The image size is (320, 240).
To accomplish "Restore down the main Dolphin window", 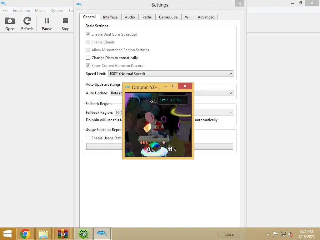I will click(300, 3).
